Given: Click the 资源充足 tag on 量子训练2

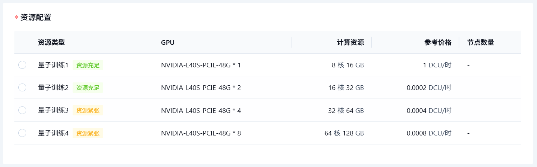Looking at the screenshot, I should (x=88, y=88).
